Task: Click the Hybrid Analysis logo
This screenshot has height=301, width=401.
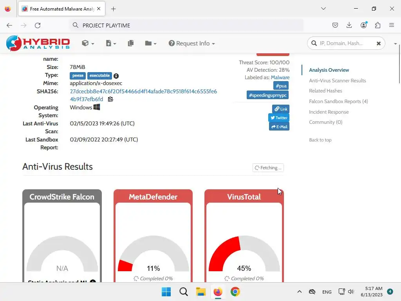Action: pos(38,43)
